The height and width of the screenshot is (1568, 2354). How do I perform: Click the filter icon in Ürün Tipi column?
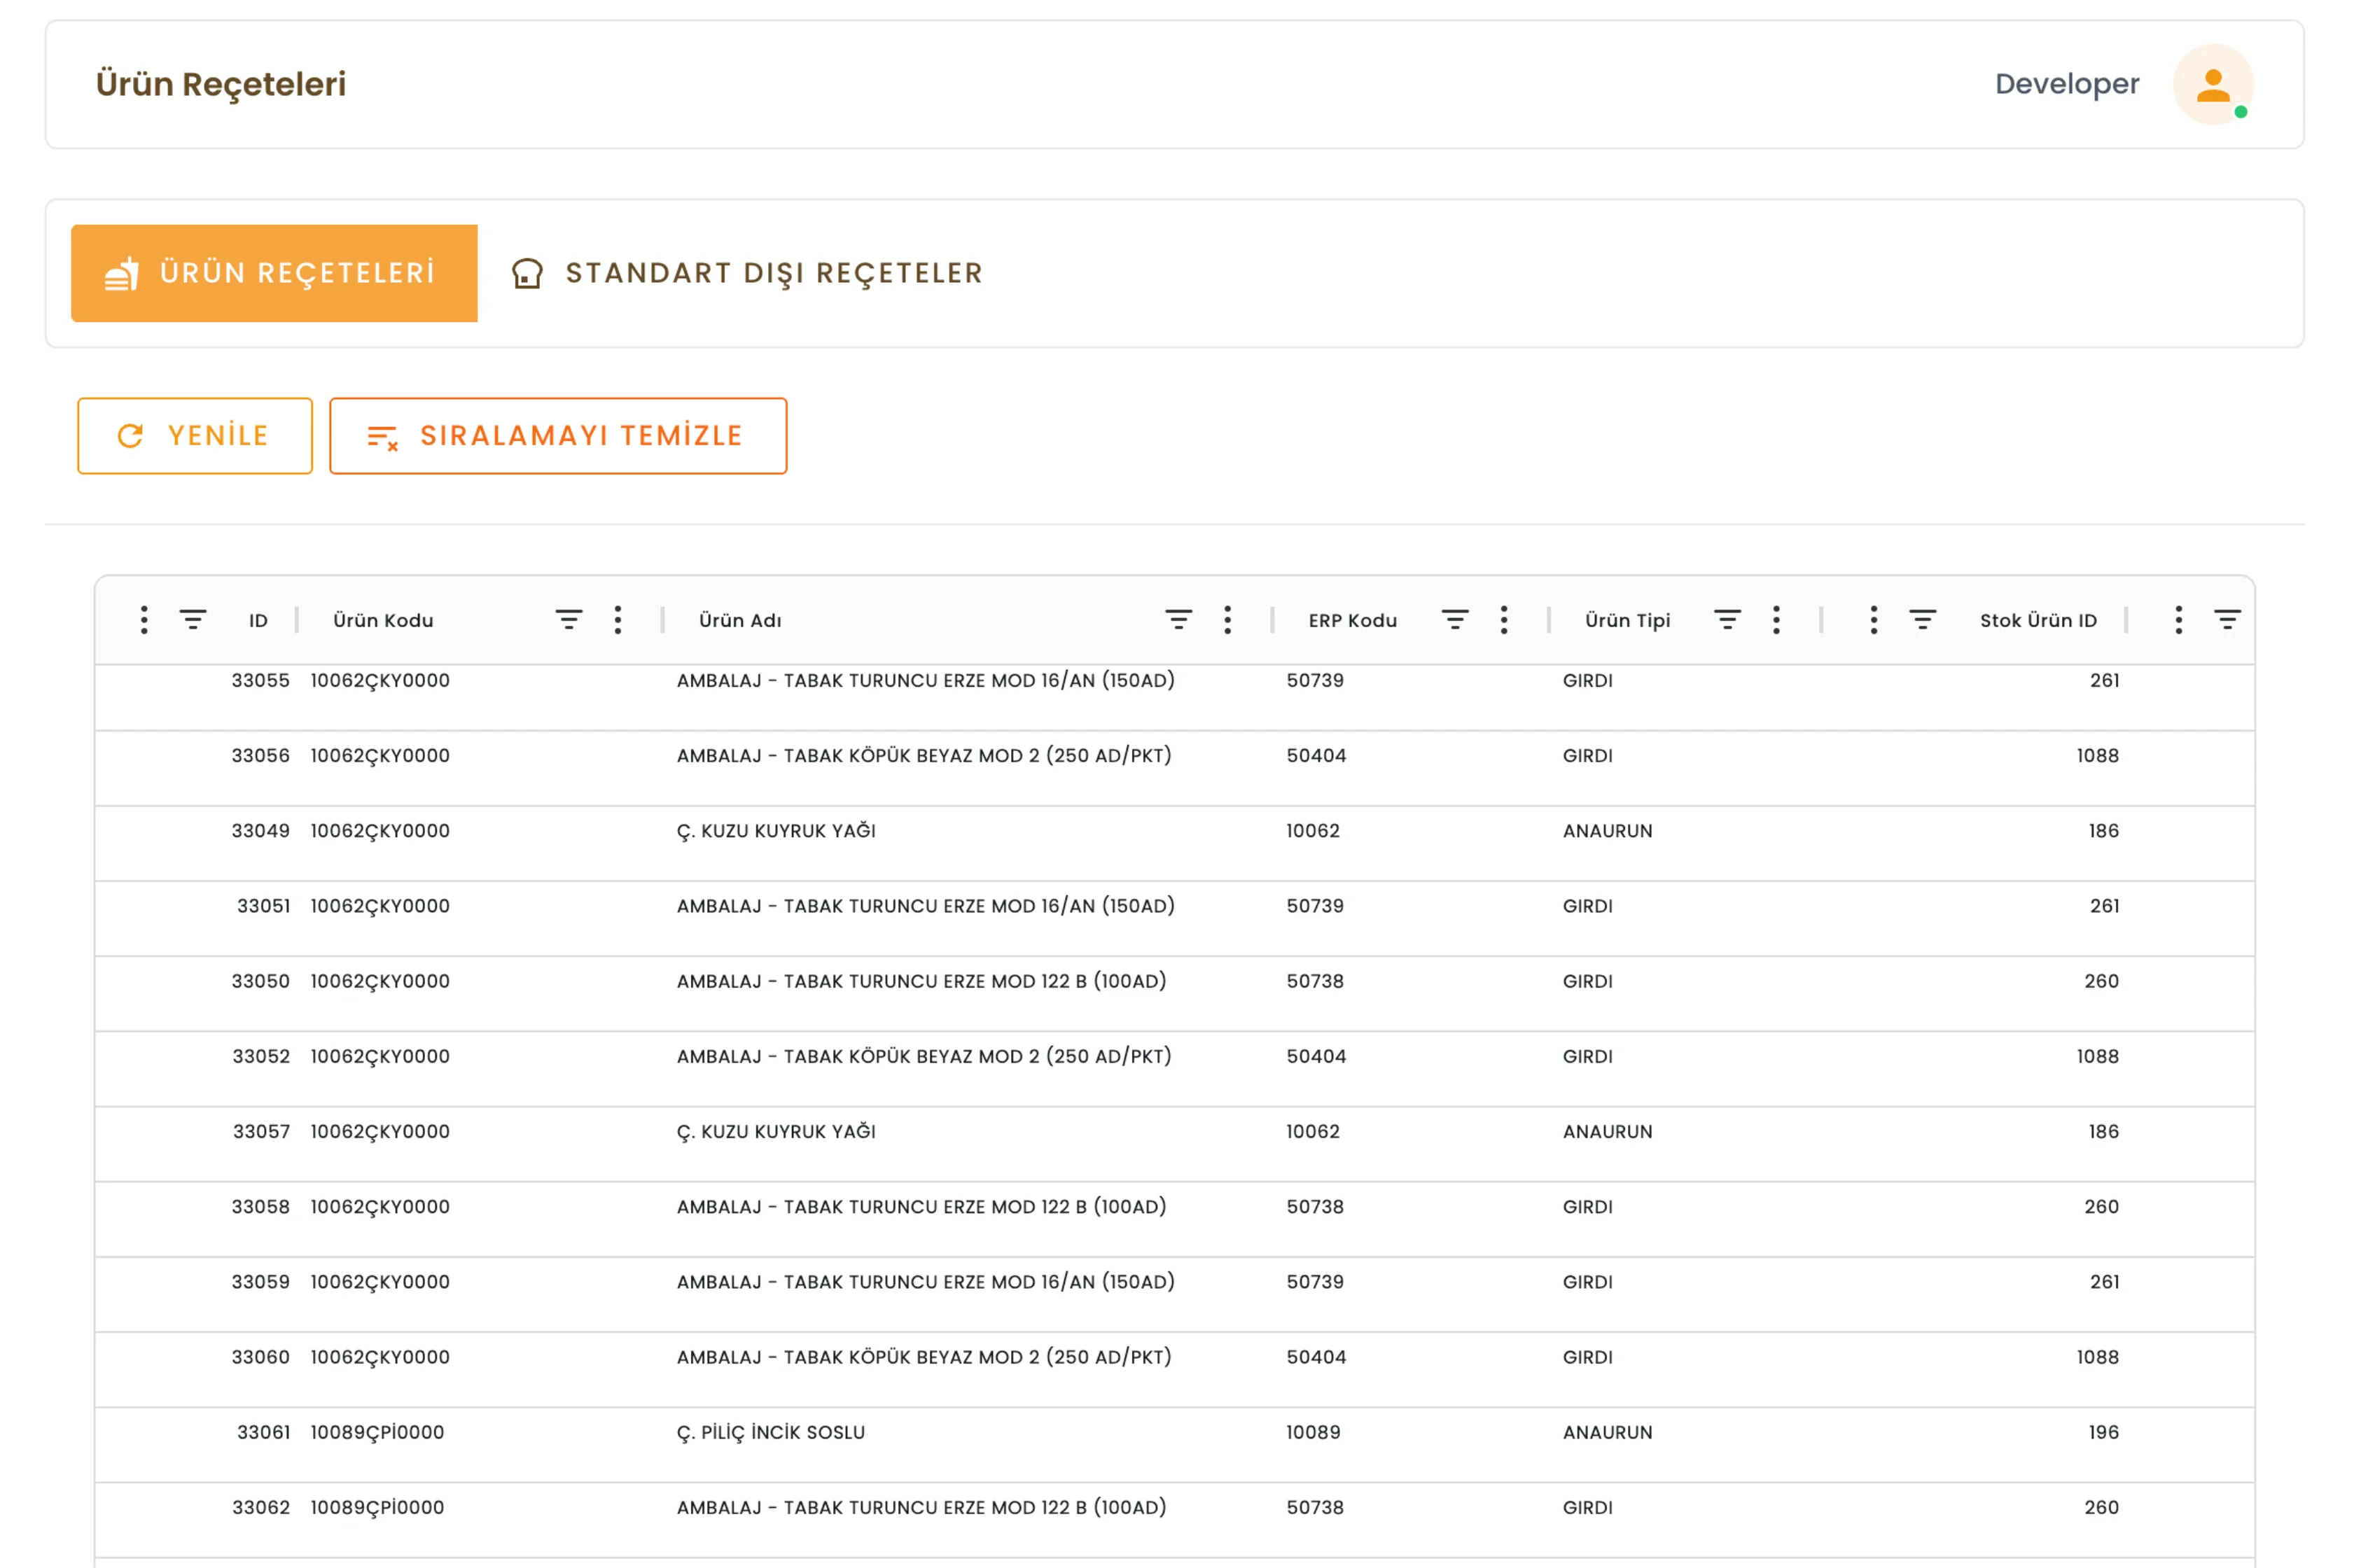point(1727,620)
